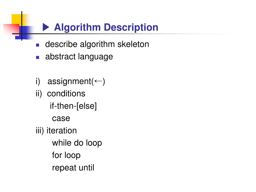Click the 'conditions' list item
This screenshot has width=256, height=192.
pos(66,94)
